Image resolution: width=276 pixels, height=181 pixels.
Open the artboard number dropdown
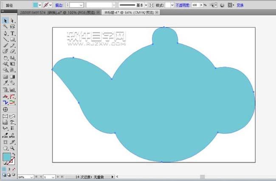(53, 177)
